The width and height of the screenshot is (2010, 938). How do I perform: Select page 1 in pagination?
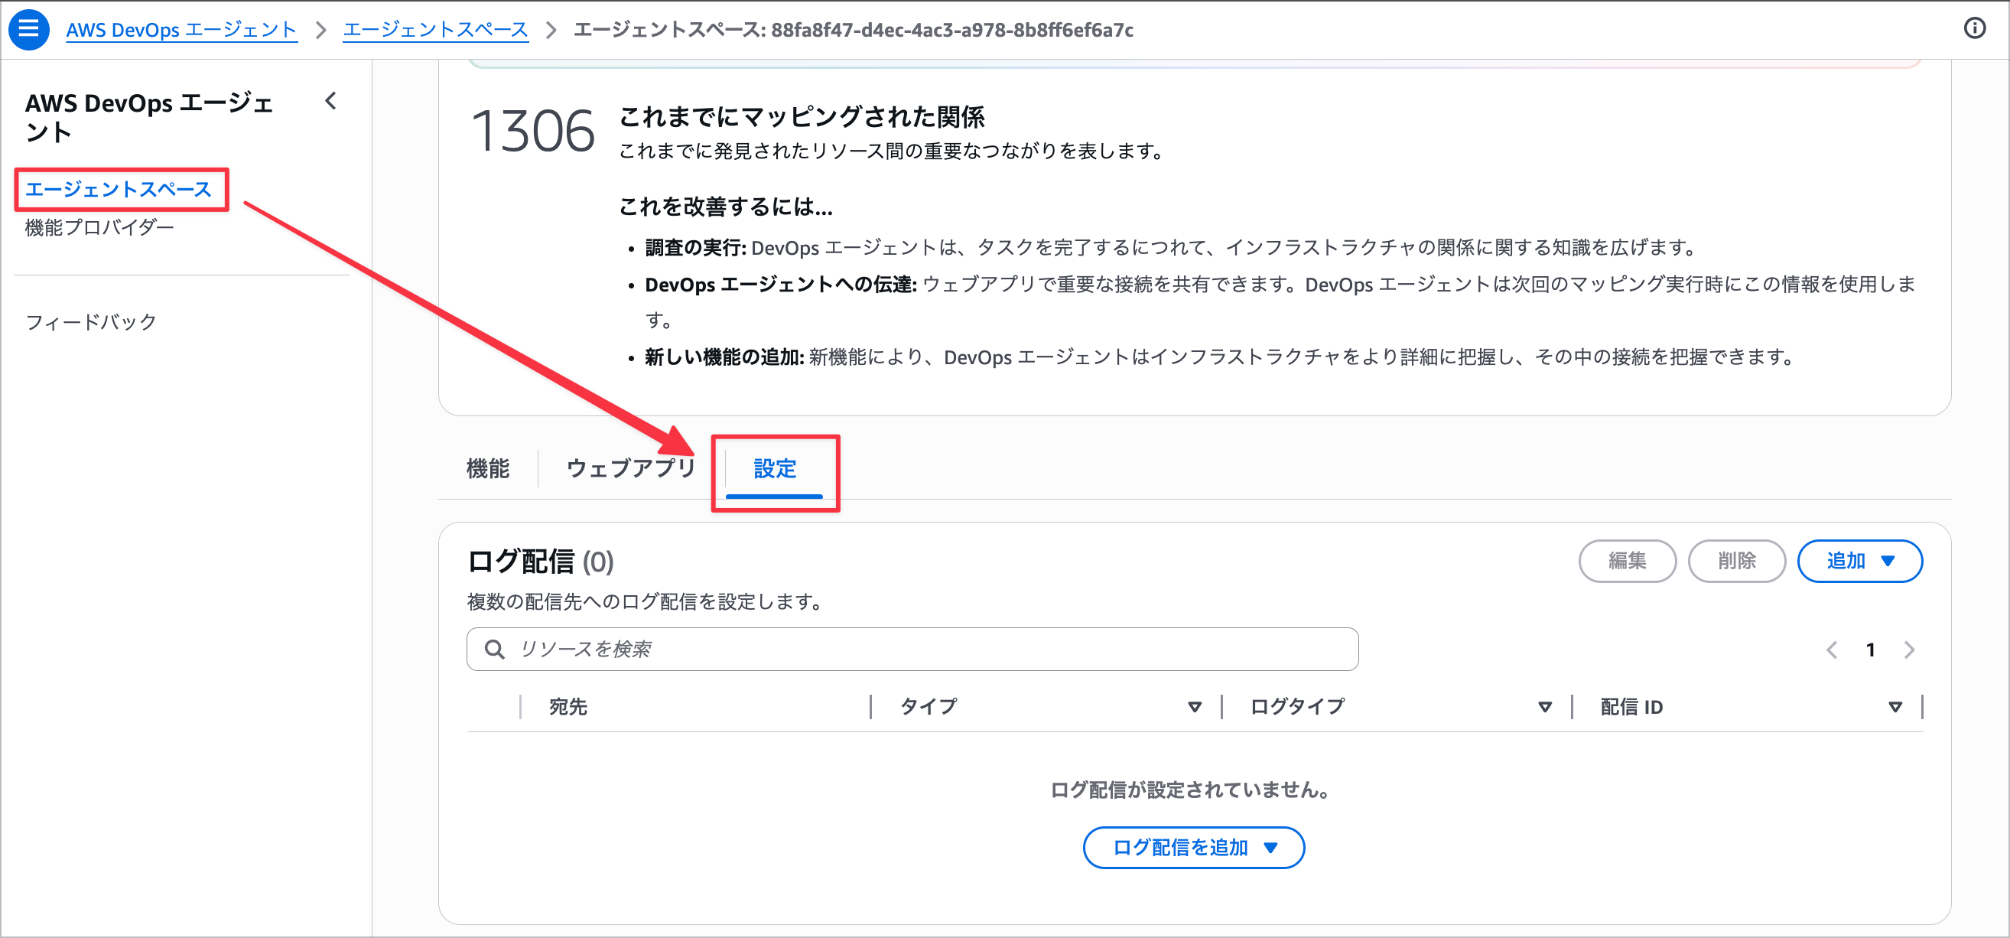tap(1869, 650)
